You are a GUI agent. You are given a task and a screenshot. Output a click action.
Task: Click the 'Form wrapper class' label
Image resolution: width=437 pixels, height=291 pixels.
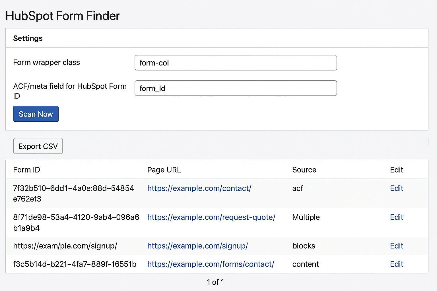[46, 63]
